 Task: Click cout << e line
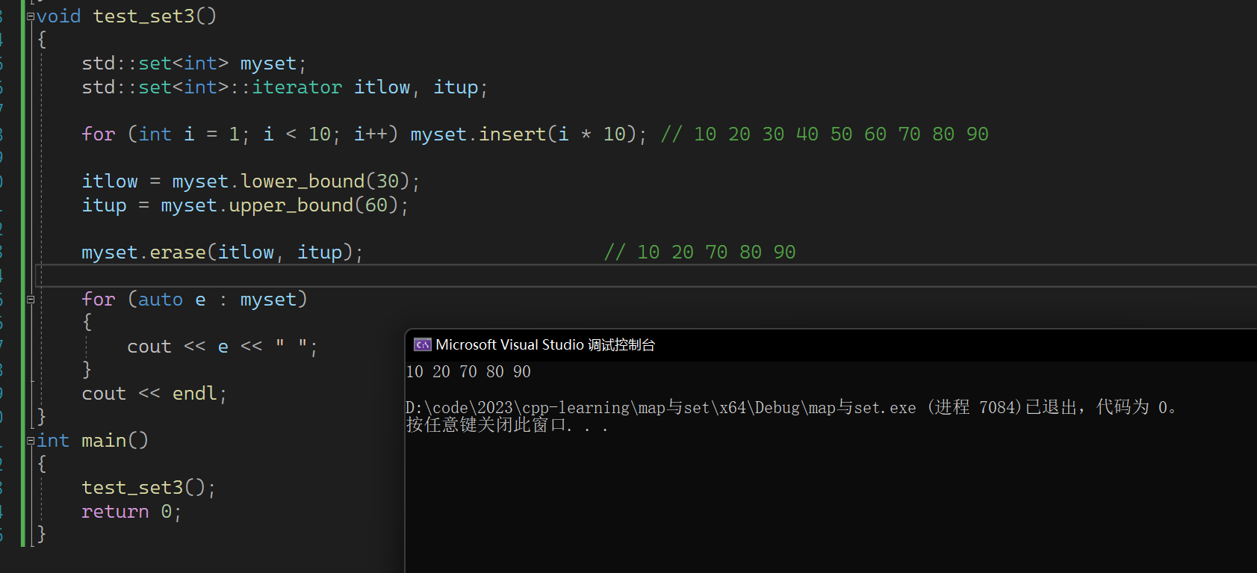[222, 347]
